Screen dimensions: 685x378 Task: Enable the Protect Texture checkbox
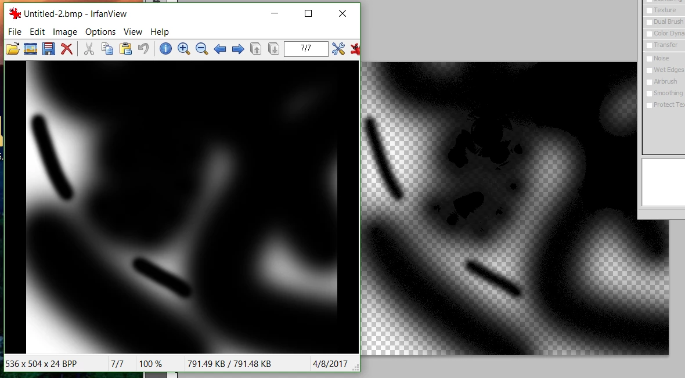(x=649, y=105)
